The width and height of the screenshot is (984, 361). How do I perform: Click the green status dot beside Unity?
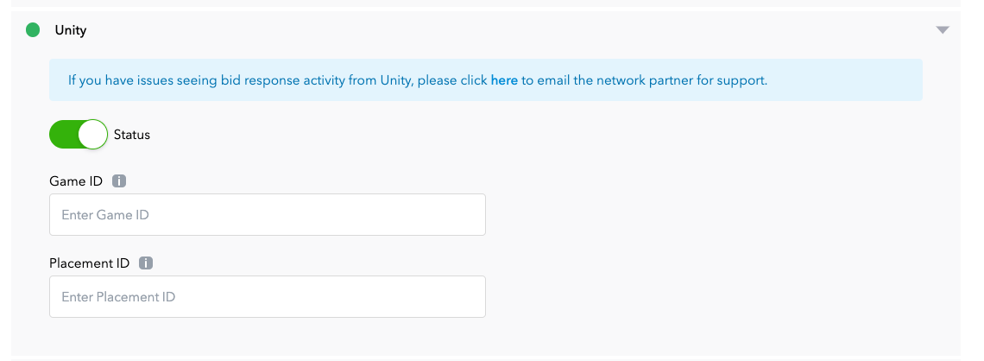34,30
